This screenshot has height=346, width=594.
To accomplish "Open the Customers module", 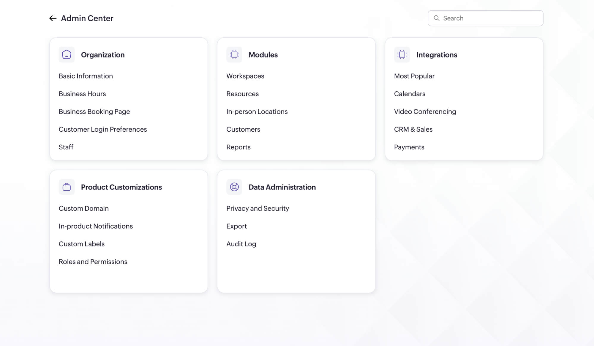I will click(243, 130).
